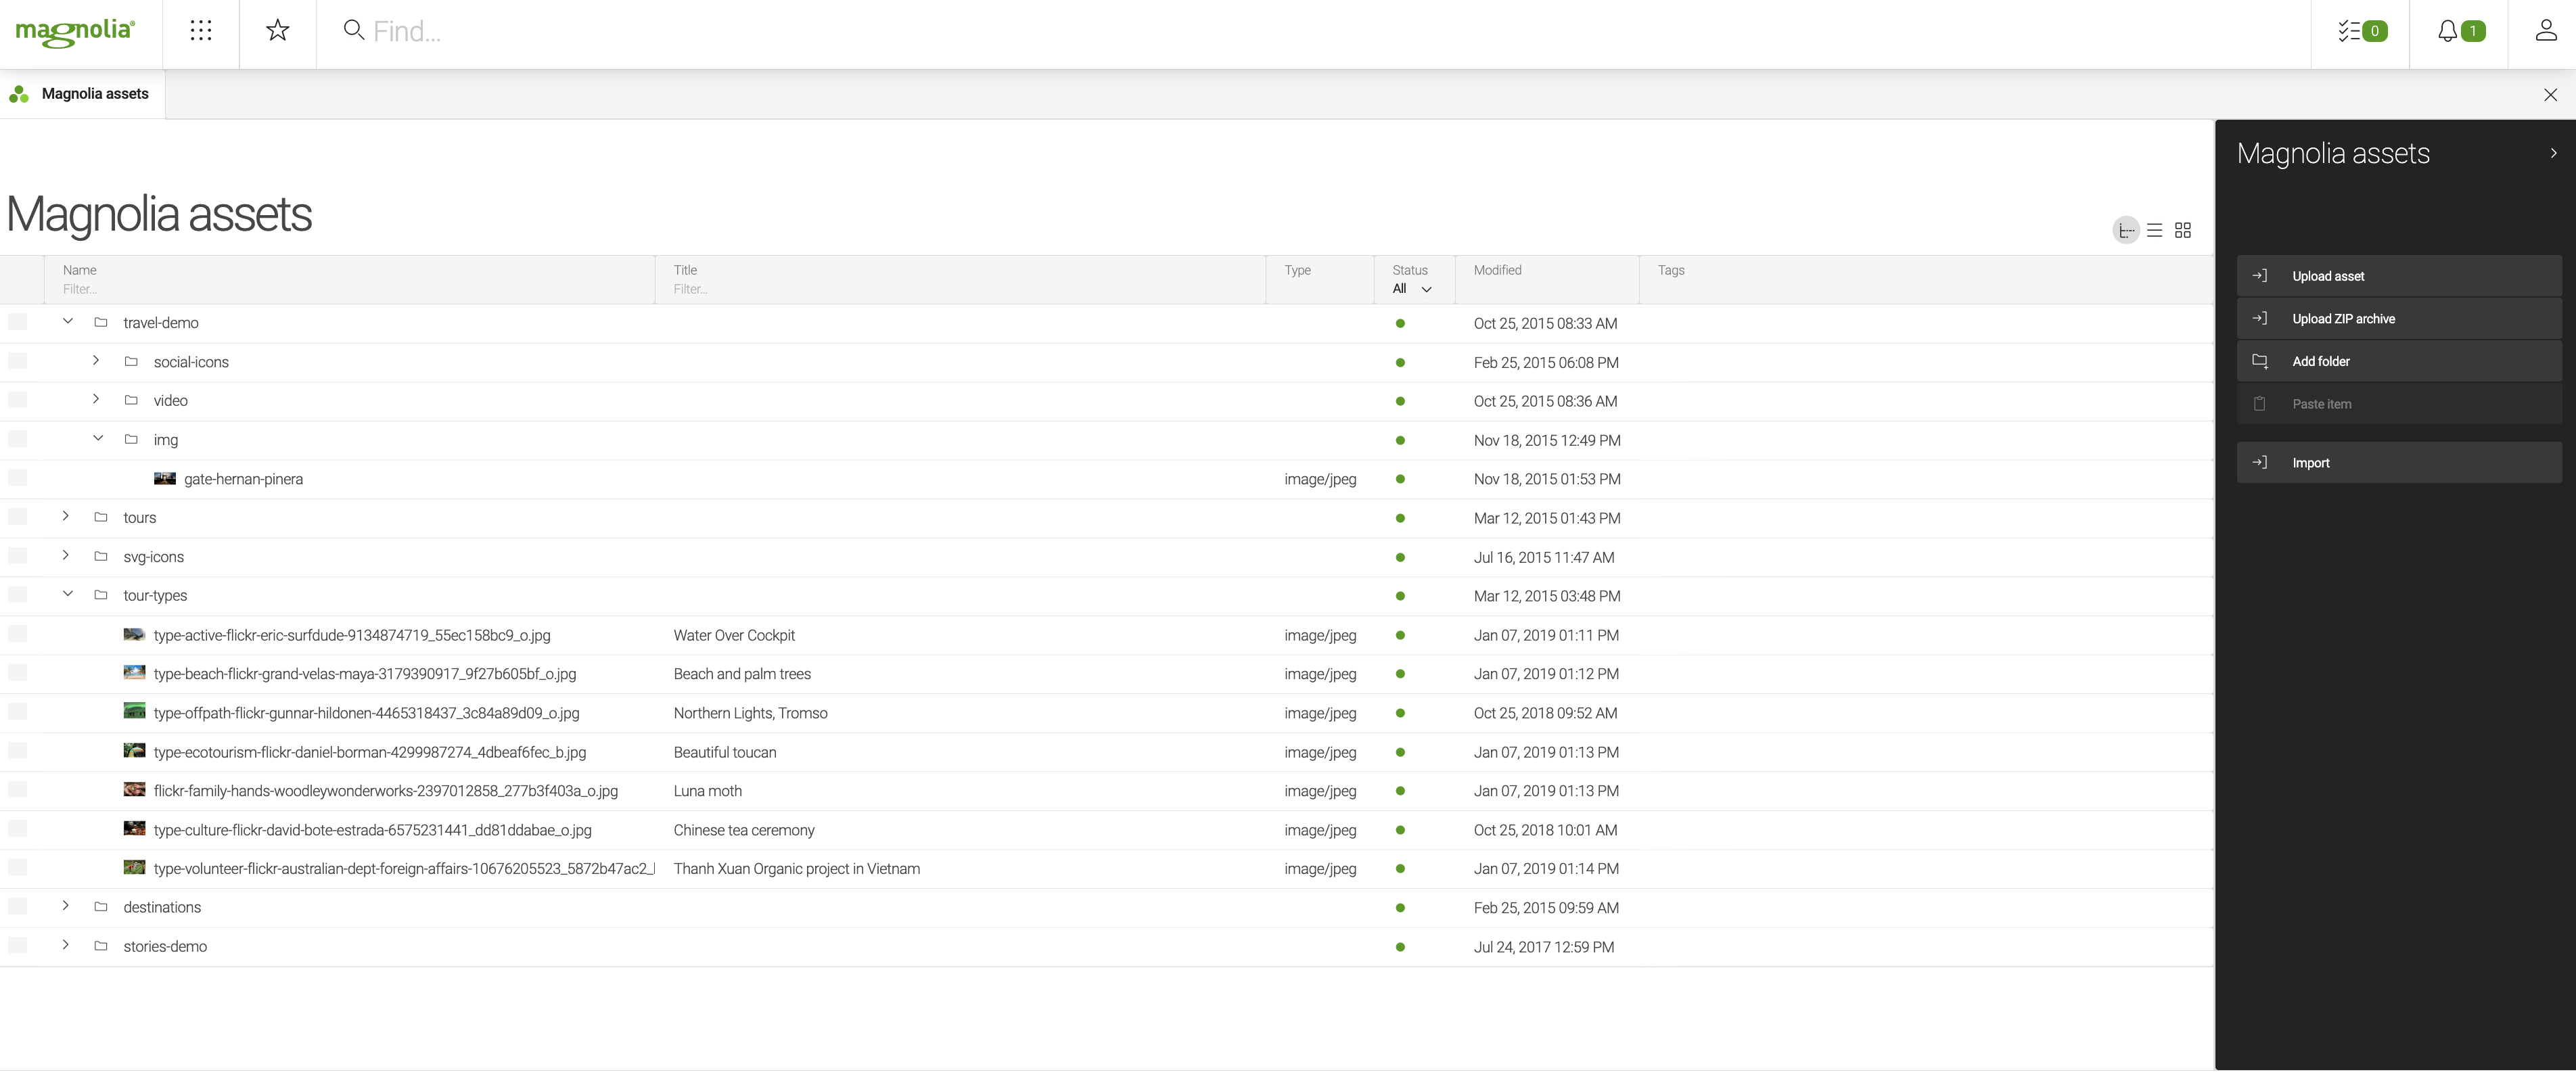Click the Magnolia apps grid icon

click(x=200, y=31)
